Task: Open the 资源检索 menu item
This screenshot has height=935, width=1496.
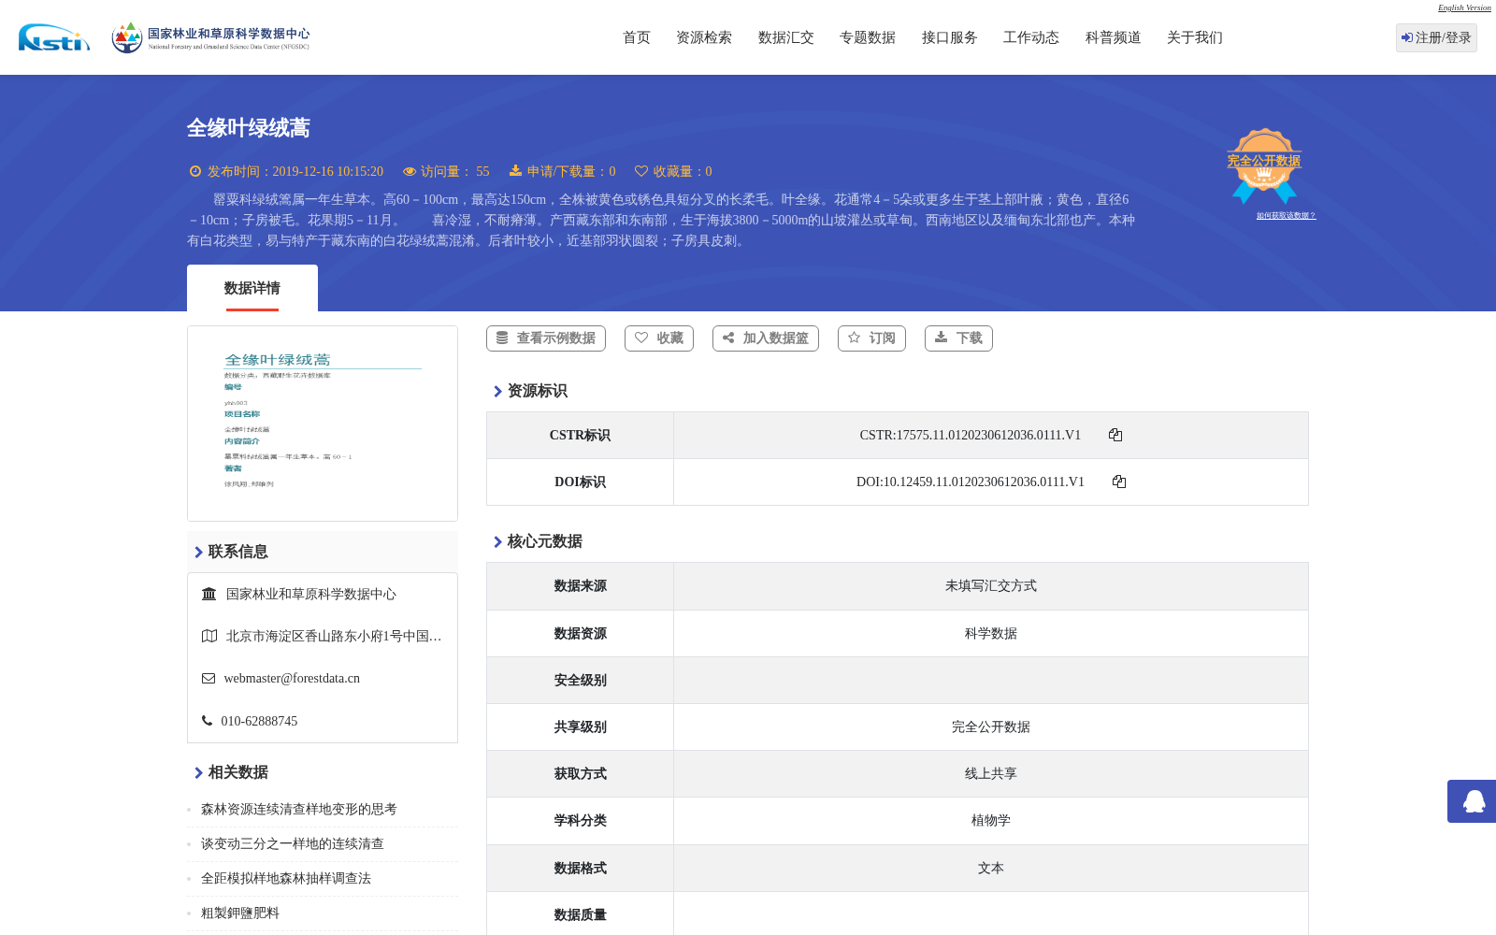Action: pyautogui.click(x=704, y=37)
